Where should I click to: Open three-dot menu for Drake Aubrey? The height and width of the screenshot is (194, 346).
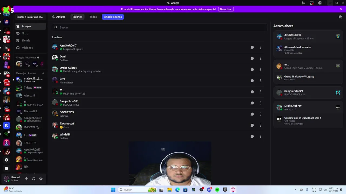260,70
